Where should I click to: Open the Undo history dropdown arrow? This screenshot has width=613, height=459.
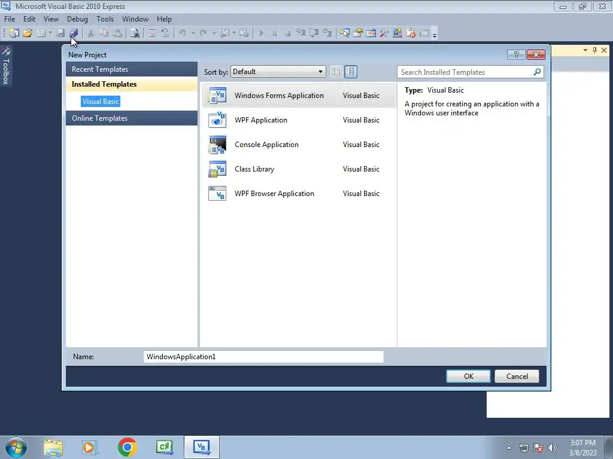[193, 33]
